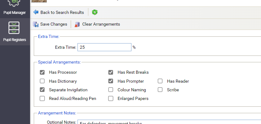Click the Save Changes floppy disk icon
This screenshot has width=261, height=124.
[x=36, y=24]
